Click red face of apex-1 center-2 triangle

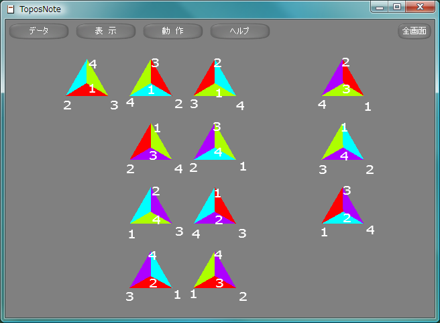tap(222, 208)
